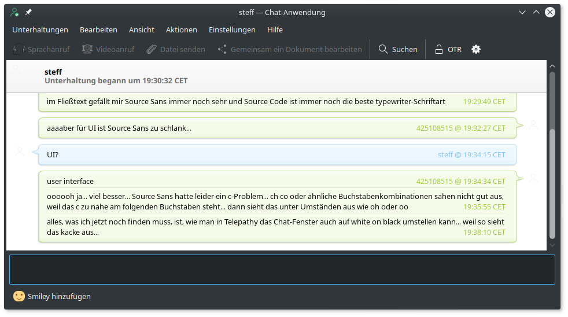The width and height of the screenshot is (568, 317).
Task: Click the avatar beside the 19:32:27 message
Action: pos(533,126)
